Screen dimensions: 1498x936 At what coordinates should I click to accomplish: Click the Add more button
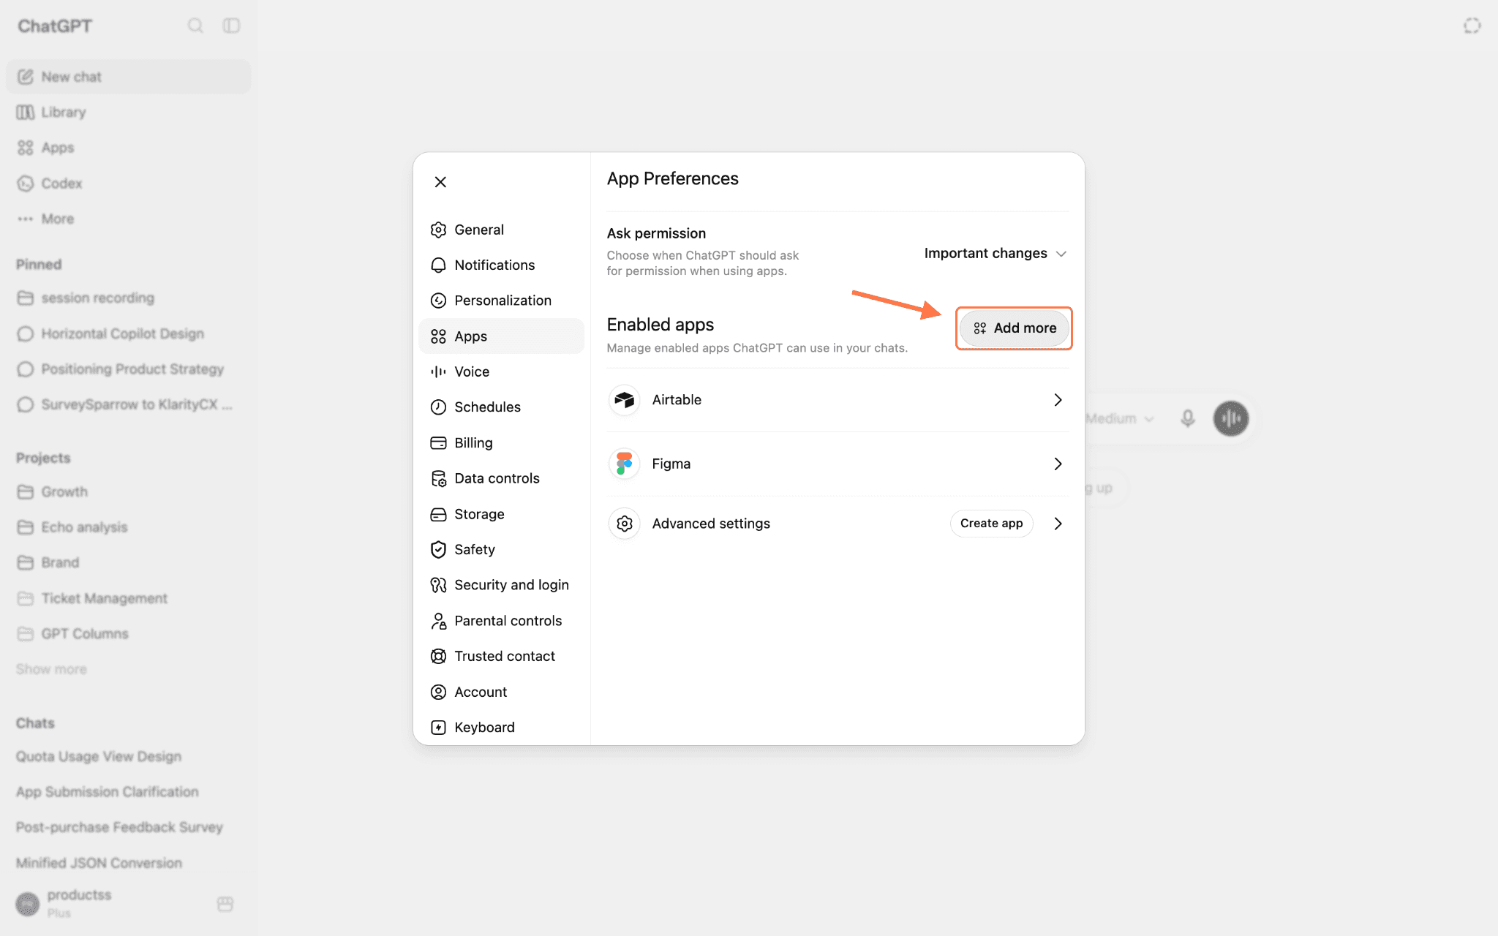coord(1014,328)
